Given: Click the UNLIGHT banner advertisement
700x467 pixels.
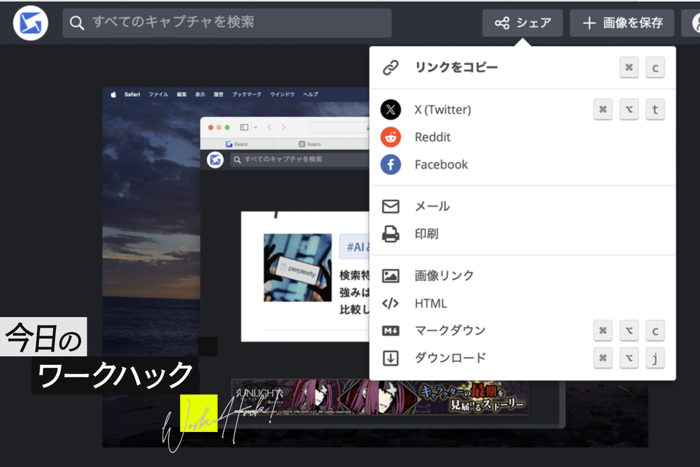Looking at the screenshot, I should (x=380, y=398).
